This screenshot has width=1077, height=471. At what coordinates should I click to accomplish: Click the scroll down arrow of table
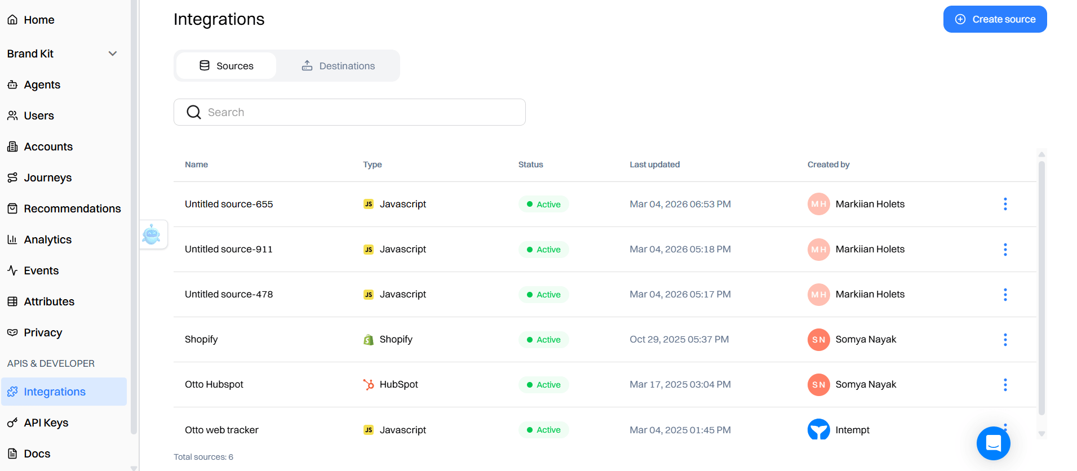tap(1041, 434)
